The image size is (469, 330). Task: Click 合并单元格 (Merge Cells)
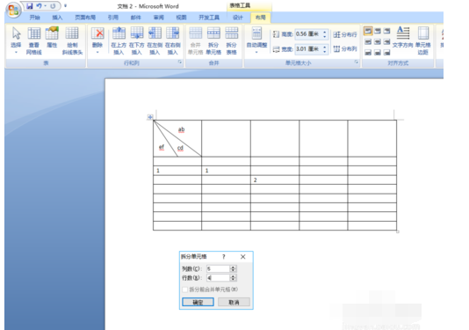[x=195, y=40]
